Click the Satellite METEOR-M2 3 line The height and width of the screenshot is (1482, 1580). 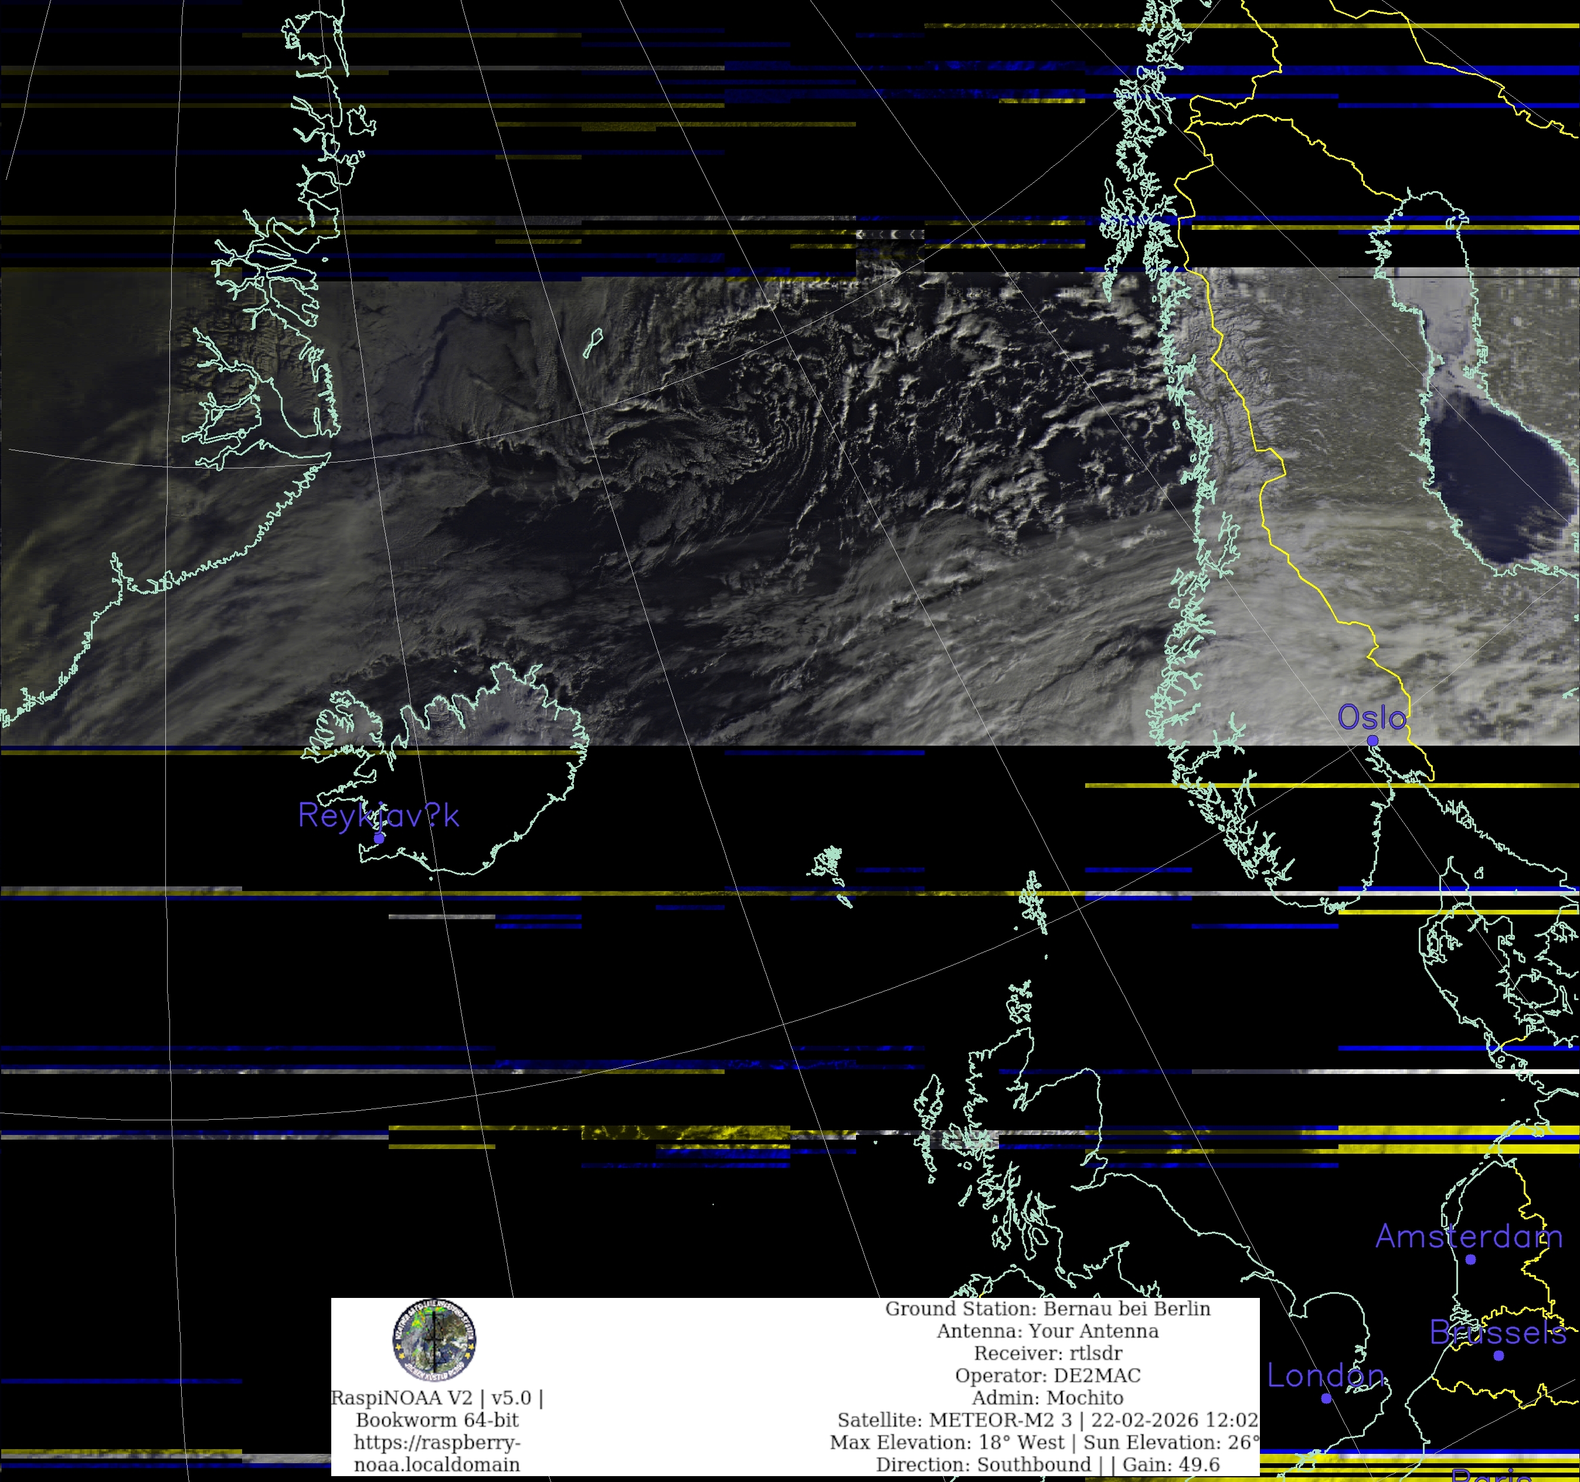[x=1048, y=1420]
